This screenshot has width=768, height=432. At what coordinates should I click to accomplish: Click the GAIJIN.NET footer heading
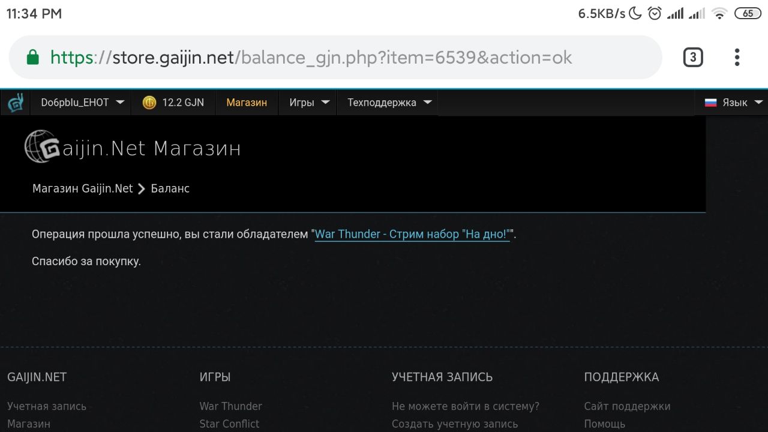[x=37, y=377]
